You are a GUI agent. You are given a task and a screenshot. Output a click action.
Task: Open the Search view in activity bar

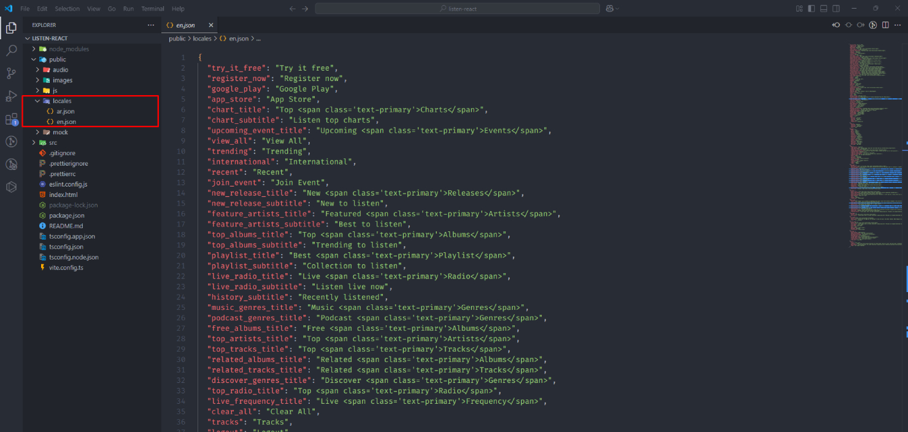11,50
